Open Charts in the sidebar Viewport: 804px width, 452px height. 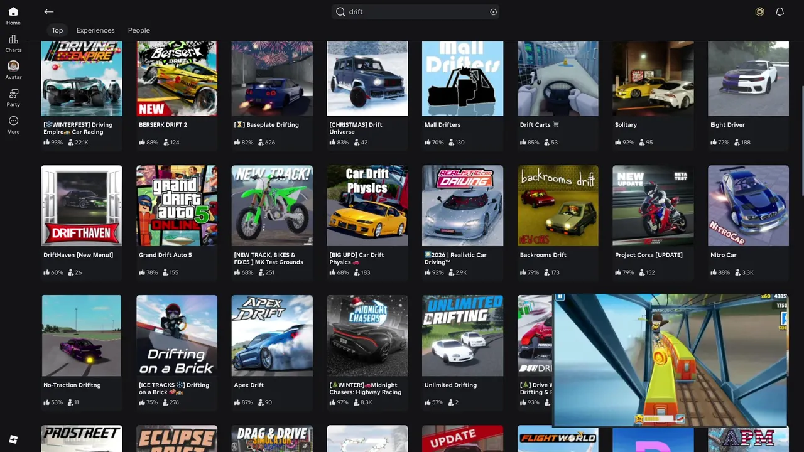(13, 44)
